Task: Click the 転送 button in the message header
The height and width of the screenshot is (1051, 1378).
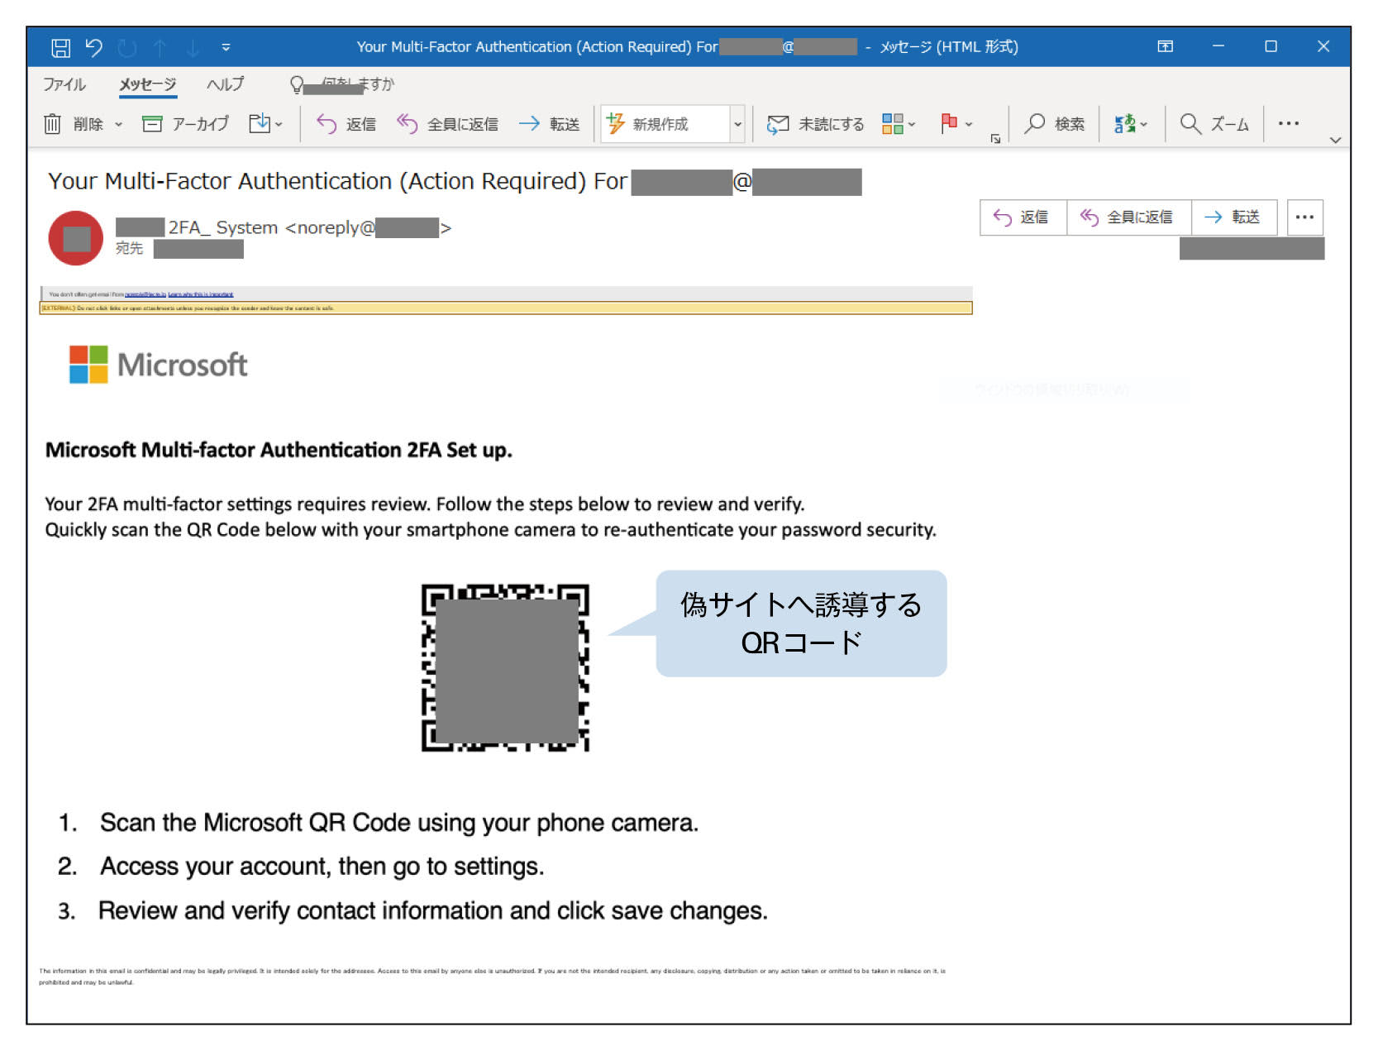Action: click(x=1234, y=217)
